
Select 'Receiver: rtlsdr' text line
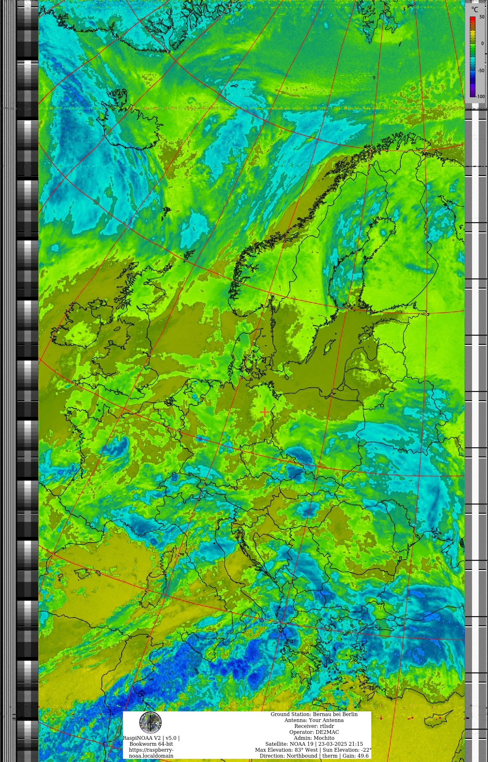(x=314, y=726)
